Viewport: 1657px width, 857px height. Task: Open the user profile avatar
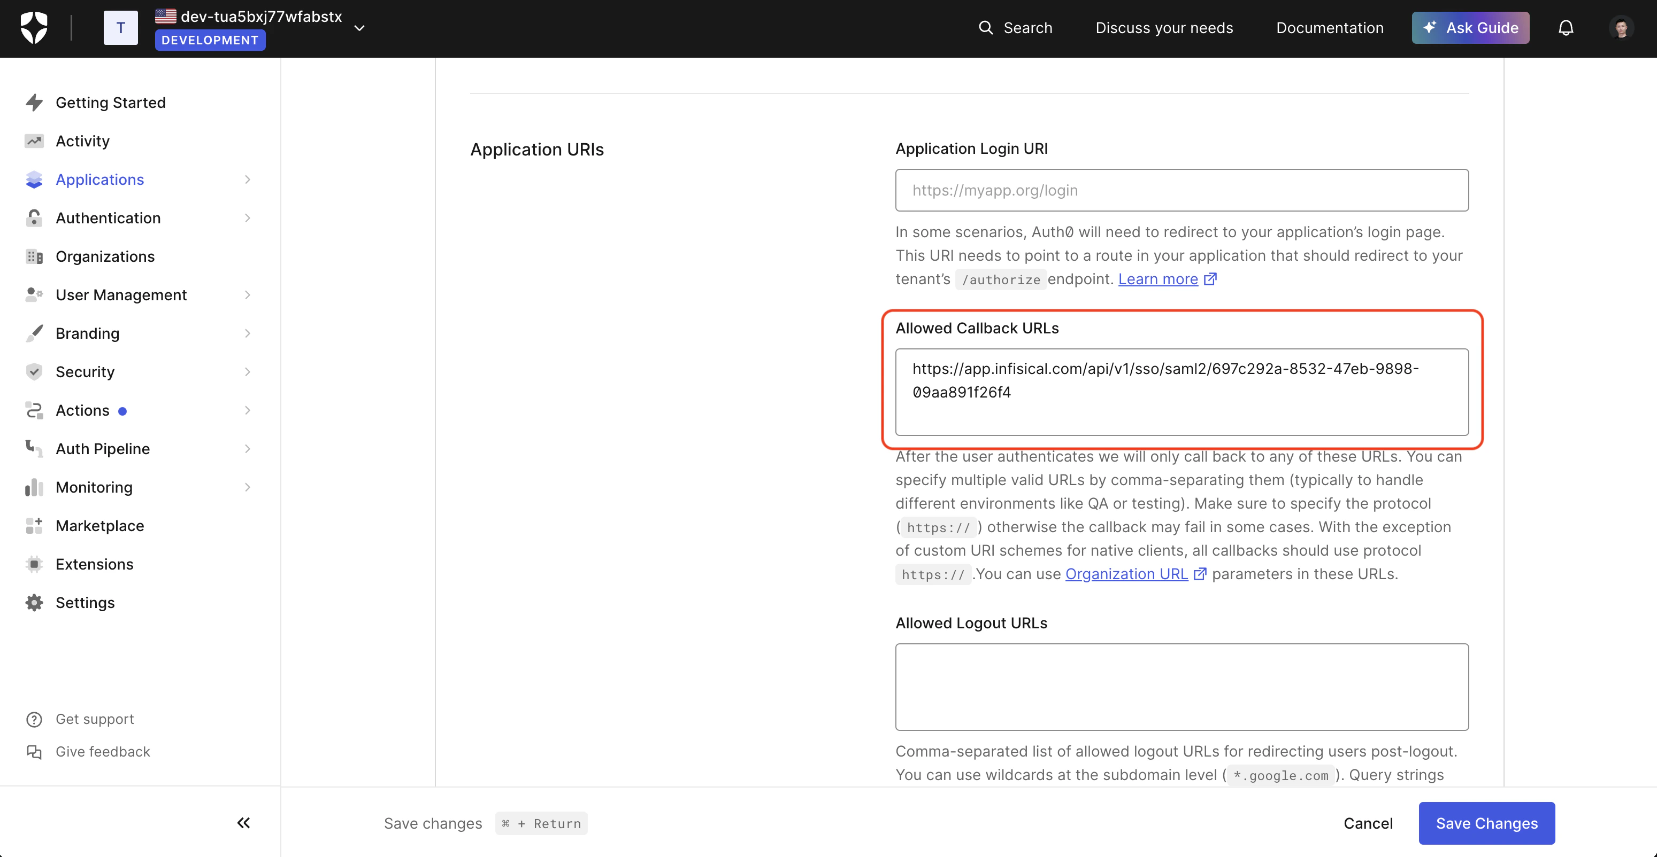(x=1621, y=28)
